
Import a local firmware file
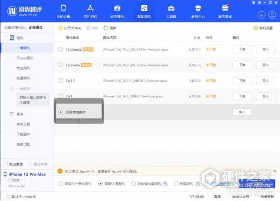coord(242,112)
